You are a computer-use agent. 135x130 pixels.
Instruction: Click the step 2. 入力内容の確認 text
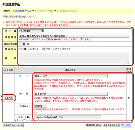44,11
